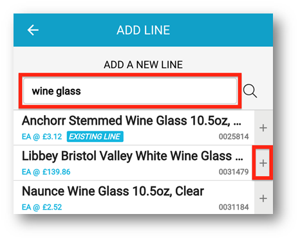Go back using the left arrow icon

[x=33, y=30]
